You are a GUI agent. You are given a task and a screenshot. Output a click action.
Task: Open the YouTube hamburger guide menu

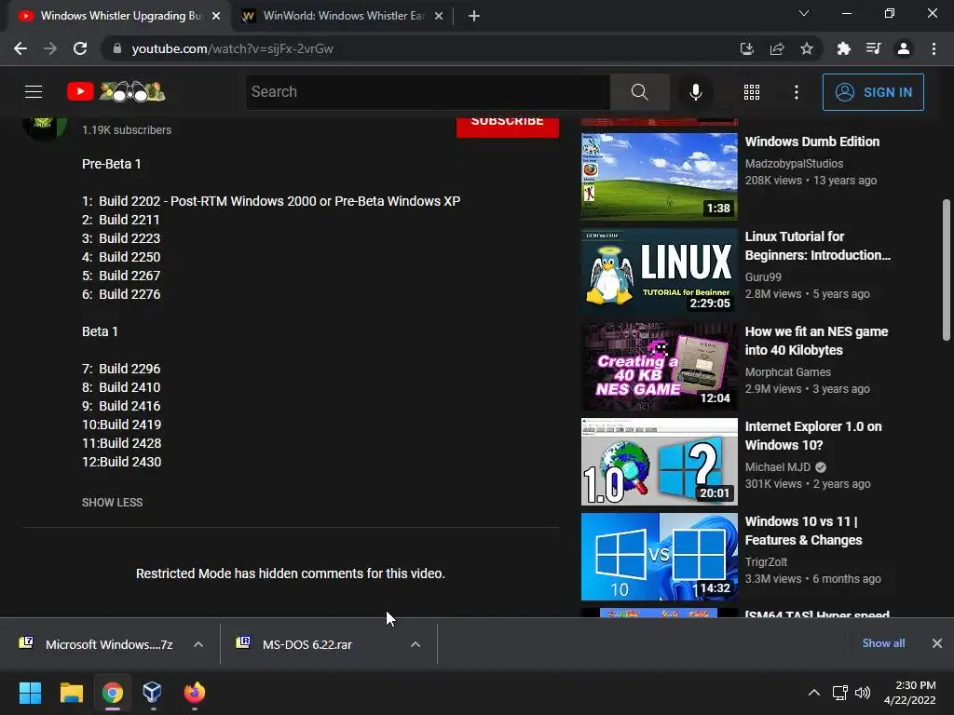34,92
